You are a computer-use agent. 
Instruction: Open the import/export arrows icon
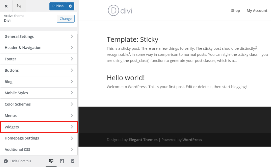click(19, 6)
